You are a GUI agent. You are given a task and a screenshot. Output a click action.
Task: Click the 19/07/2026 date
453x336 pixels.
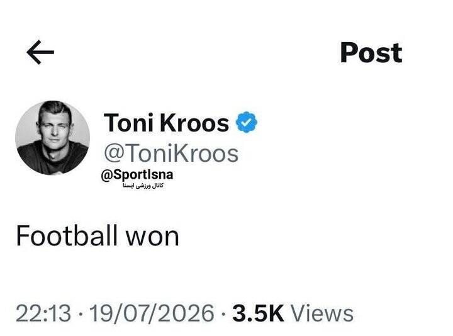[152, 313]
